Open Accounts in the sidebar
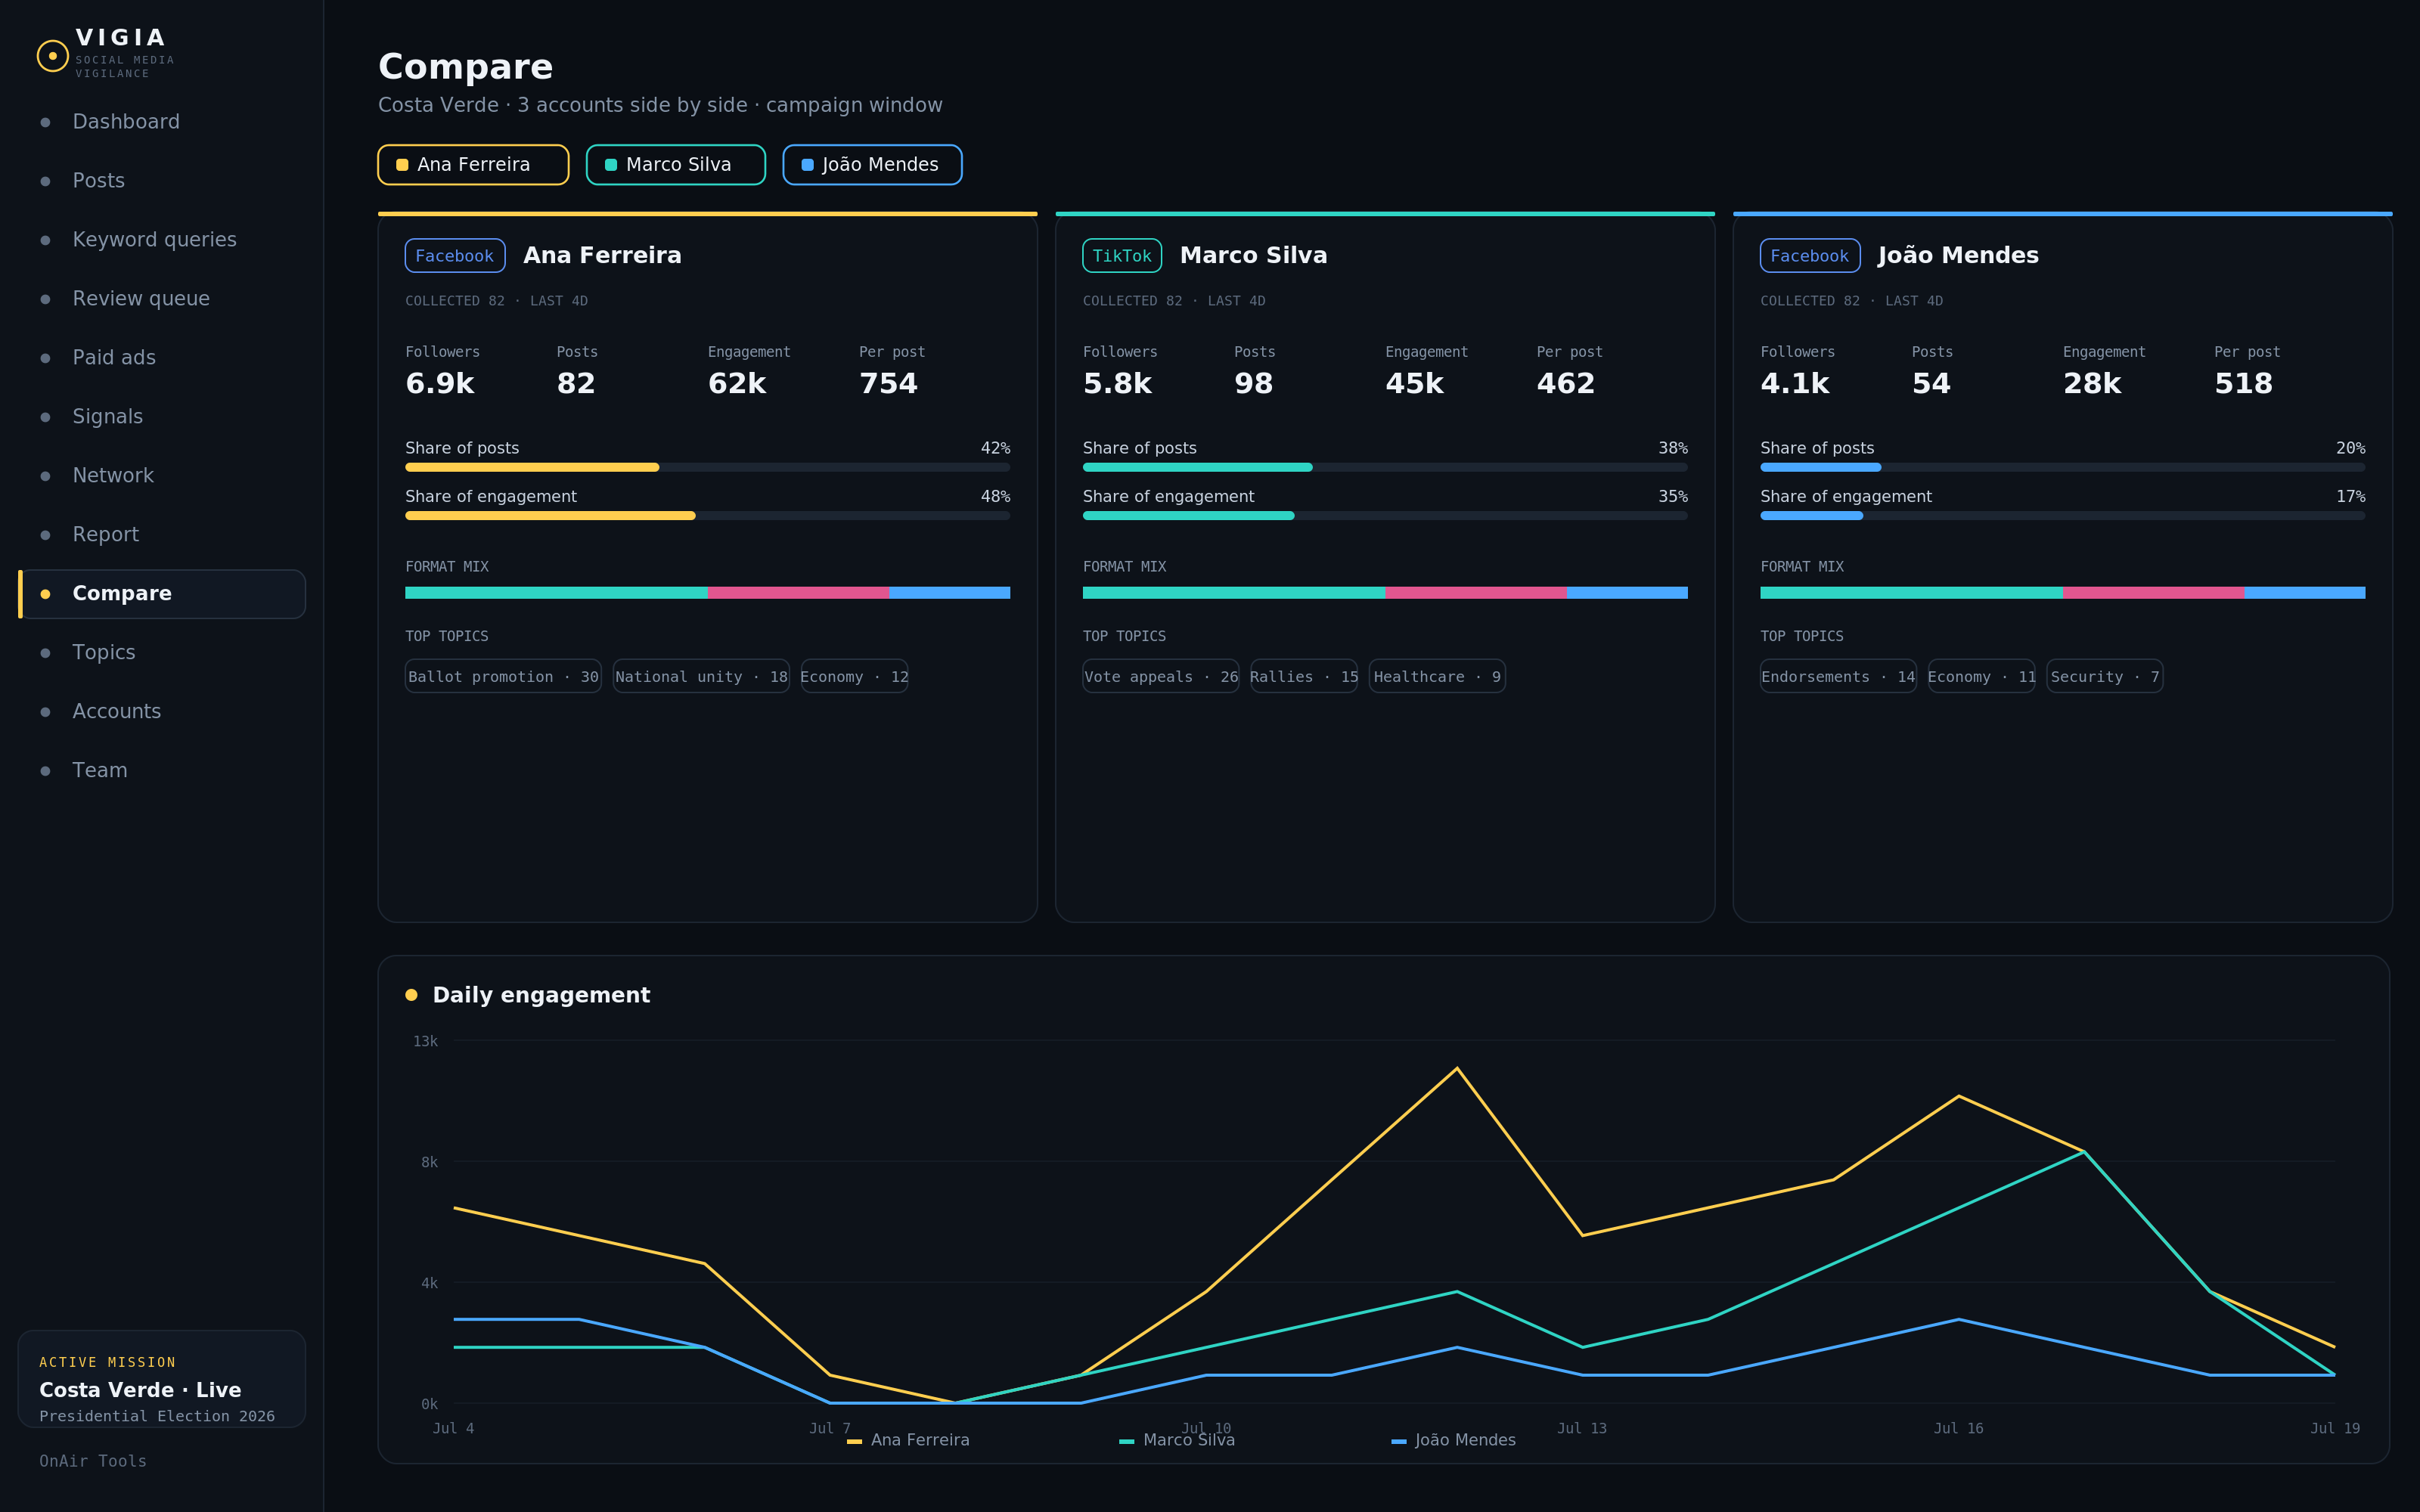This screenshot has width=2420, height=1512. click(162, 712)
